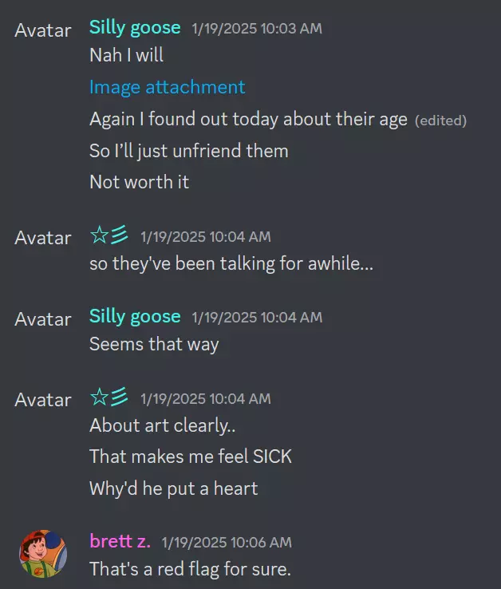501x589 pixels.
Task: Click the avatar beside the "Nah I will" message
Action: [43, 30]
